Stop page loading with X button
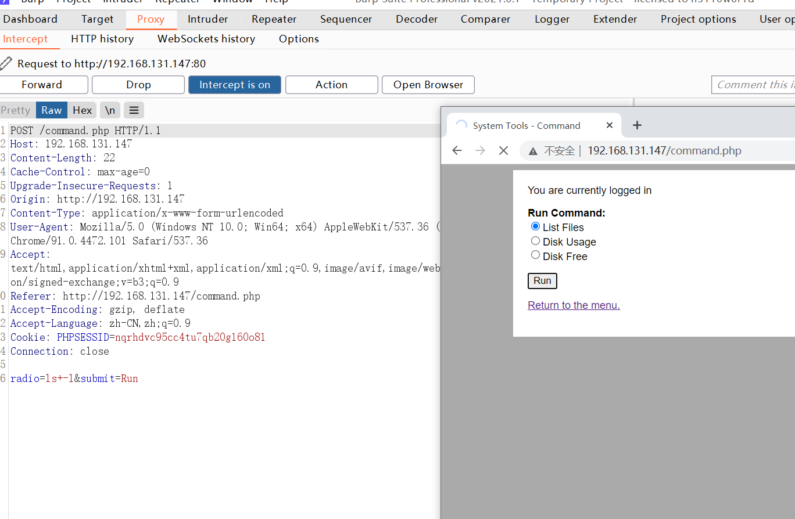This screenshot has width=795, height=519. click(x=503, y=151)
